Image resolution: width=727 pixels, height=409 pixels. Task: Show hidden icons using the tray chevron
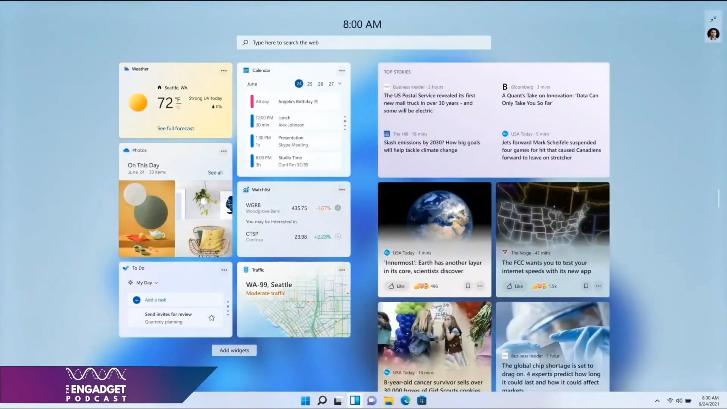click(x=657, y=401)
